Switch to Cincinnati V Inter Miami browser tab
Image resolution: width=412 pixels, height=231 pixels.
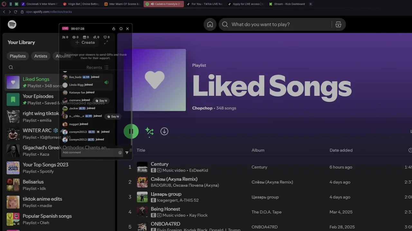[x=39, y=4]
